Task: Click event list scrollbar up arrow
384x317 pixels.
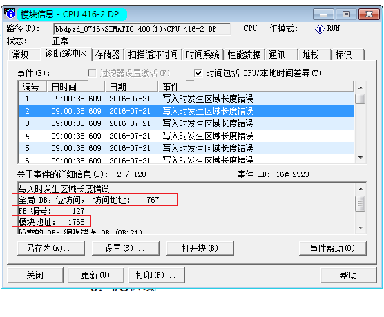Action: (361, 88)
